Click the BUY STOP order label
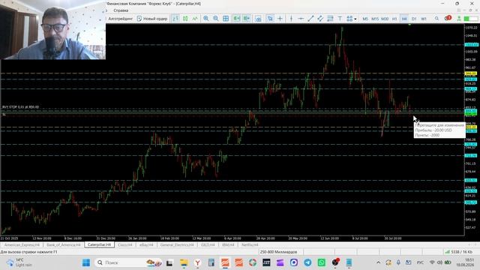Screen dimensions: 480x270 coord(20,106)
